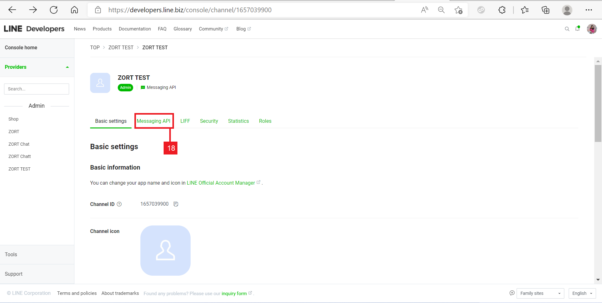
Task: Click the feedback smiley icon in footer
Action: pyautogui.click(x=512, y=293)
